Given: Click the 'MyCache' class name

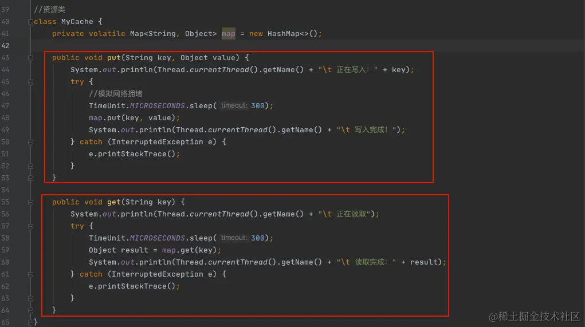Looking at the screenshot, I should [x=77, y=22].
